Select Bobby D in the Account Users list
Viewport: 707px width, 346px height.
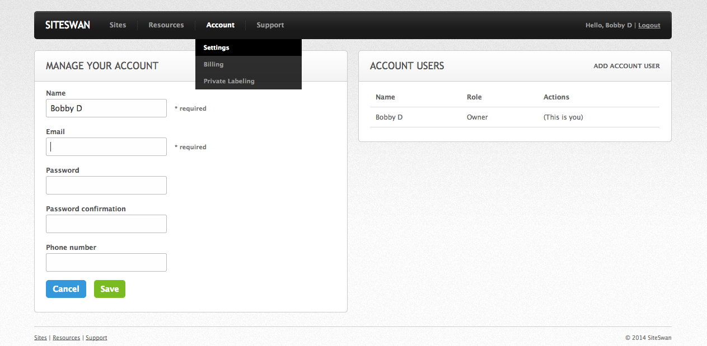pyautogui.click(x=389, y=117)
